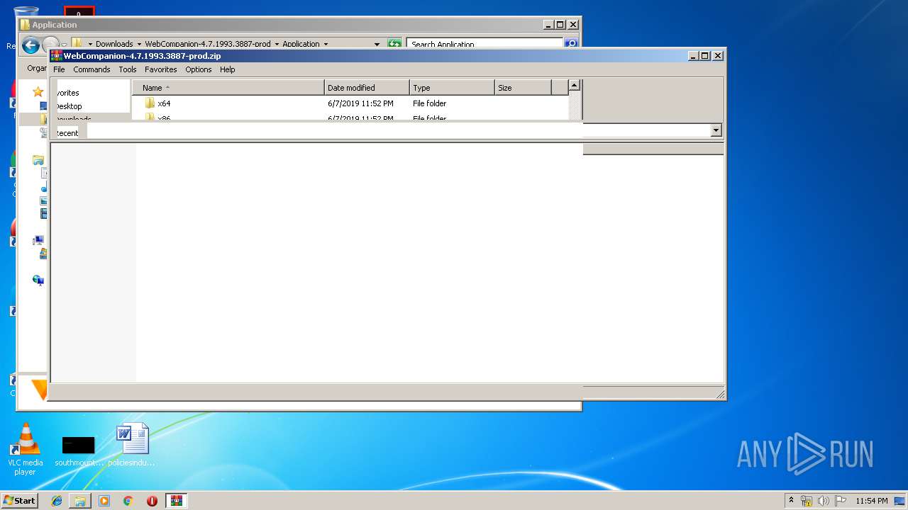Switch to Windows Explorer on taskbar
Image resolution: width=908 pixels, height=510 pixels.
[x=80, y=501]
